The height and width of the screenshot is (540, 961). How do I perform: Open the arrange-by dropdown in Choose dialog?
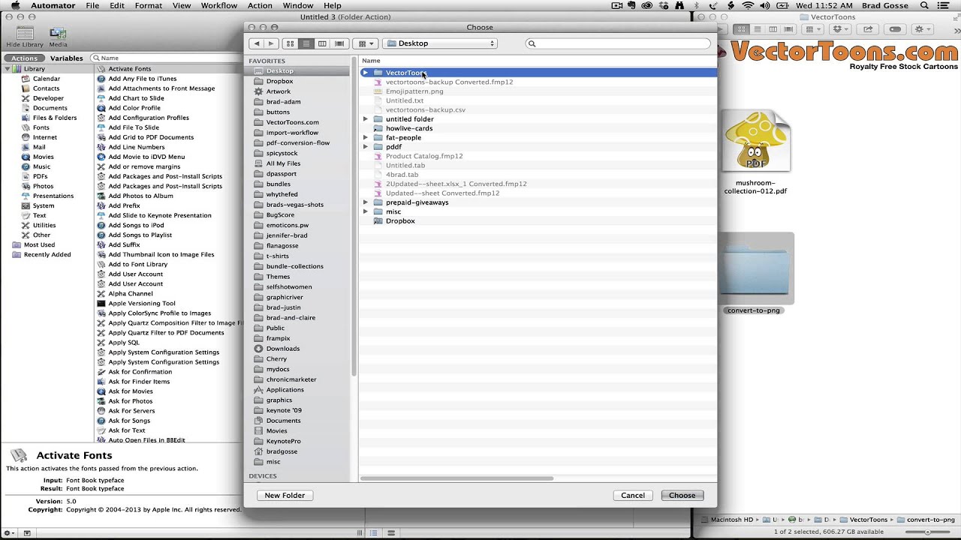pyautogui.click(x=366, y=43)
